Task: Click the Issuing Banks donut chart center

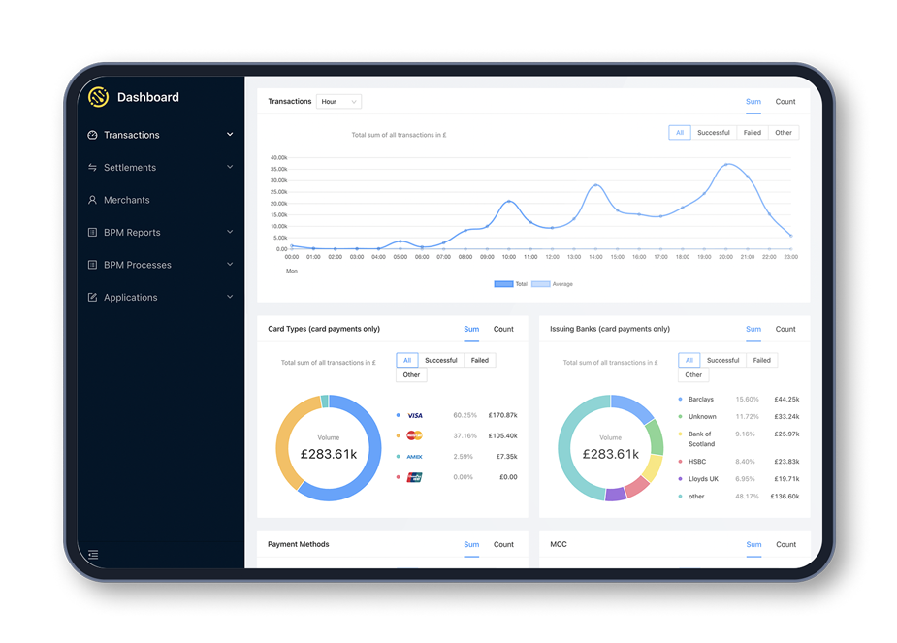Action: [610, 448]
